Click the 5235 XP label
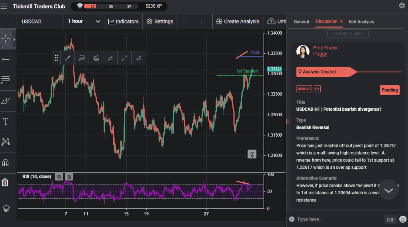The height and width of the screenshot is (227, 408). click(153, 6)
